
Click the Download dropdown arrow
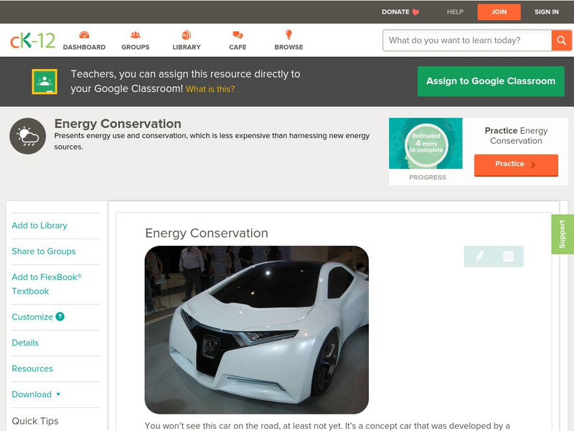[x=58, y=394]
